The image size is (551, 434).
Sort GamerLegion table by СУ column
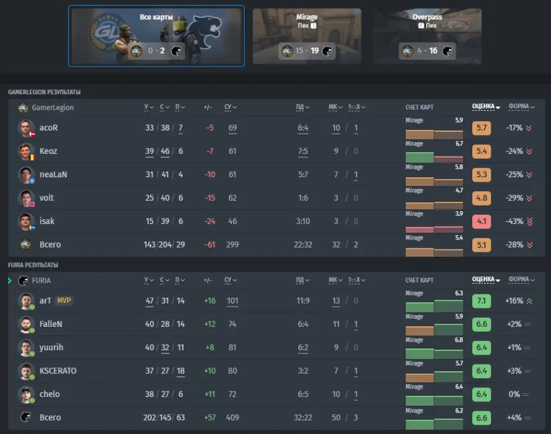pyautogui.click(x=231, y=107)
